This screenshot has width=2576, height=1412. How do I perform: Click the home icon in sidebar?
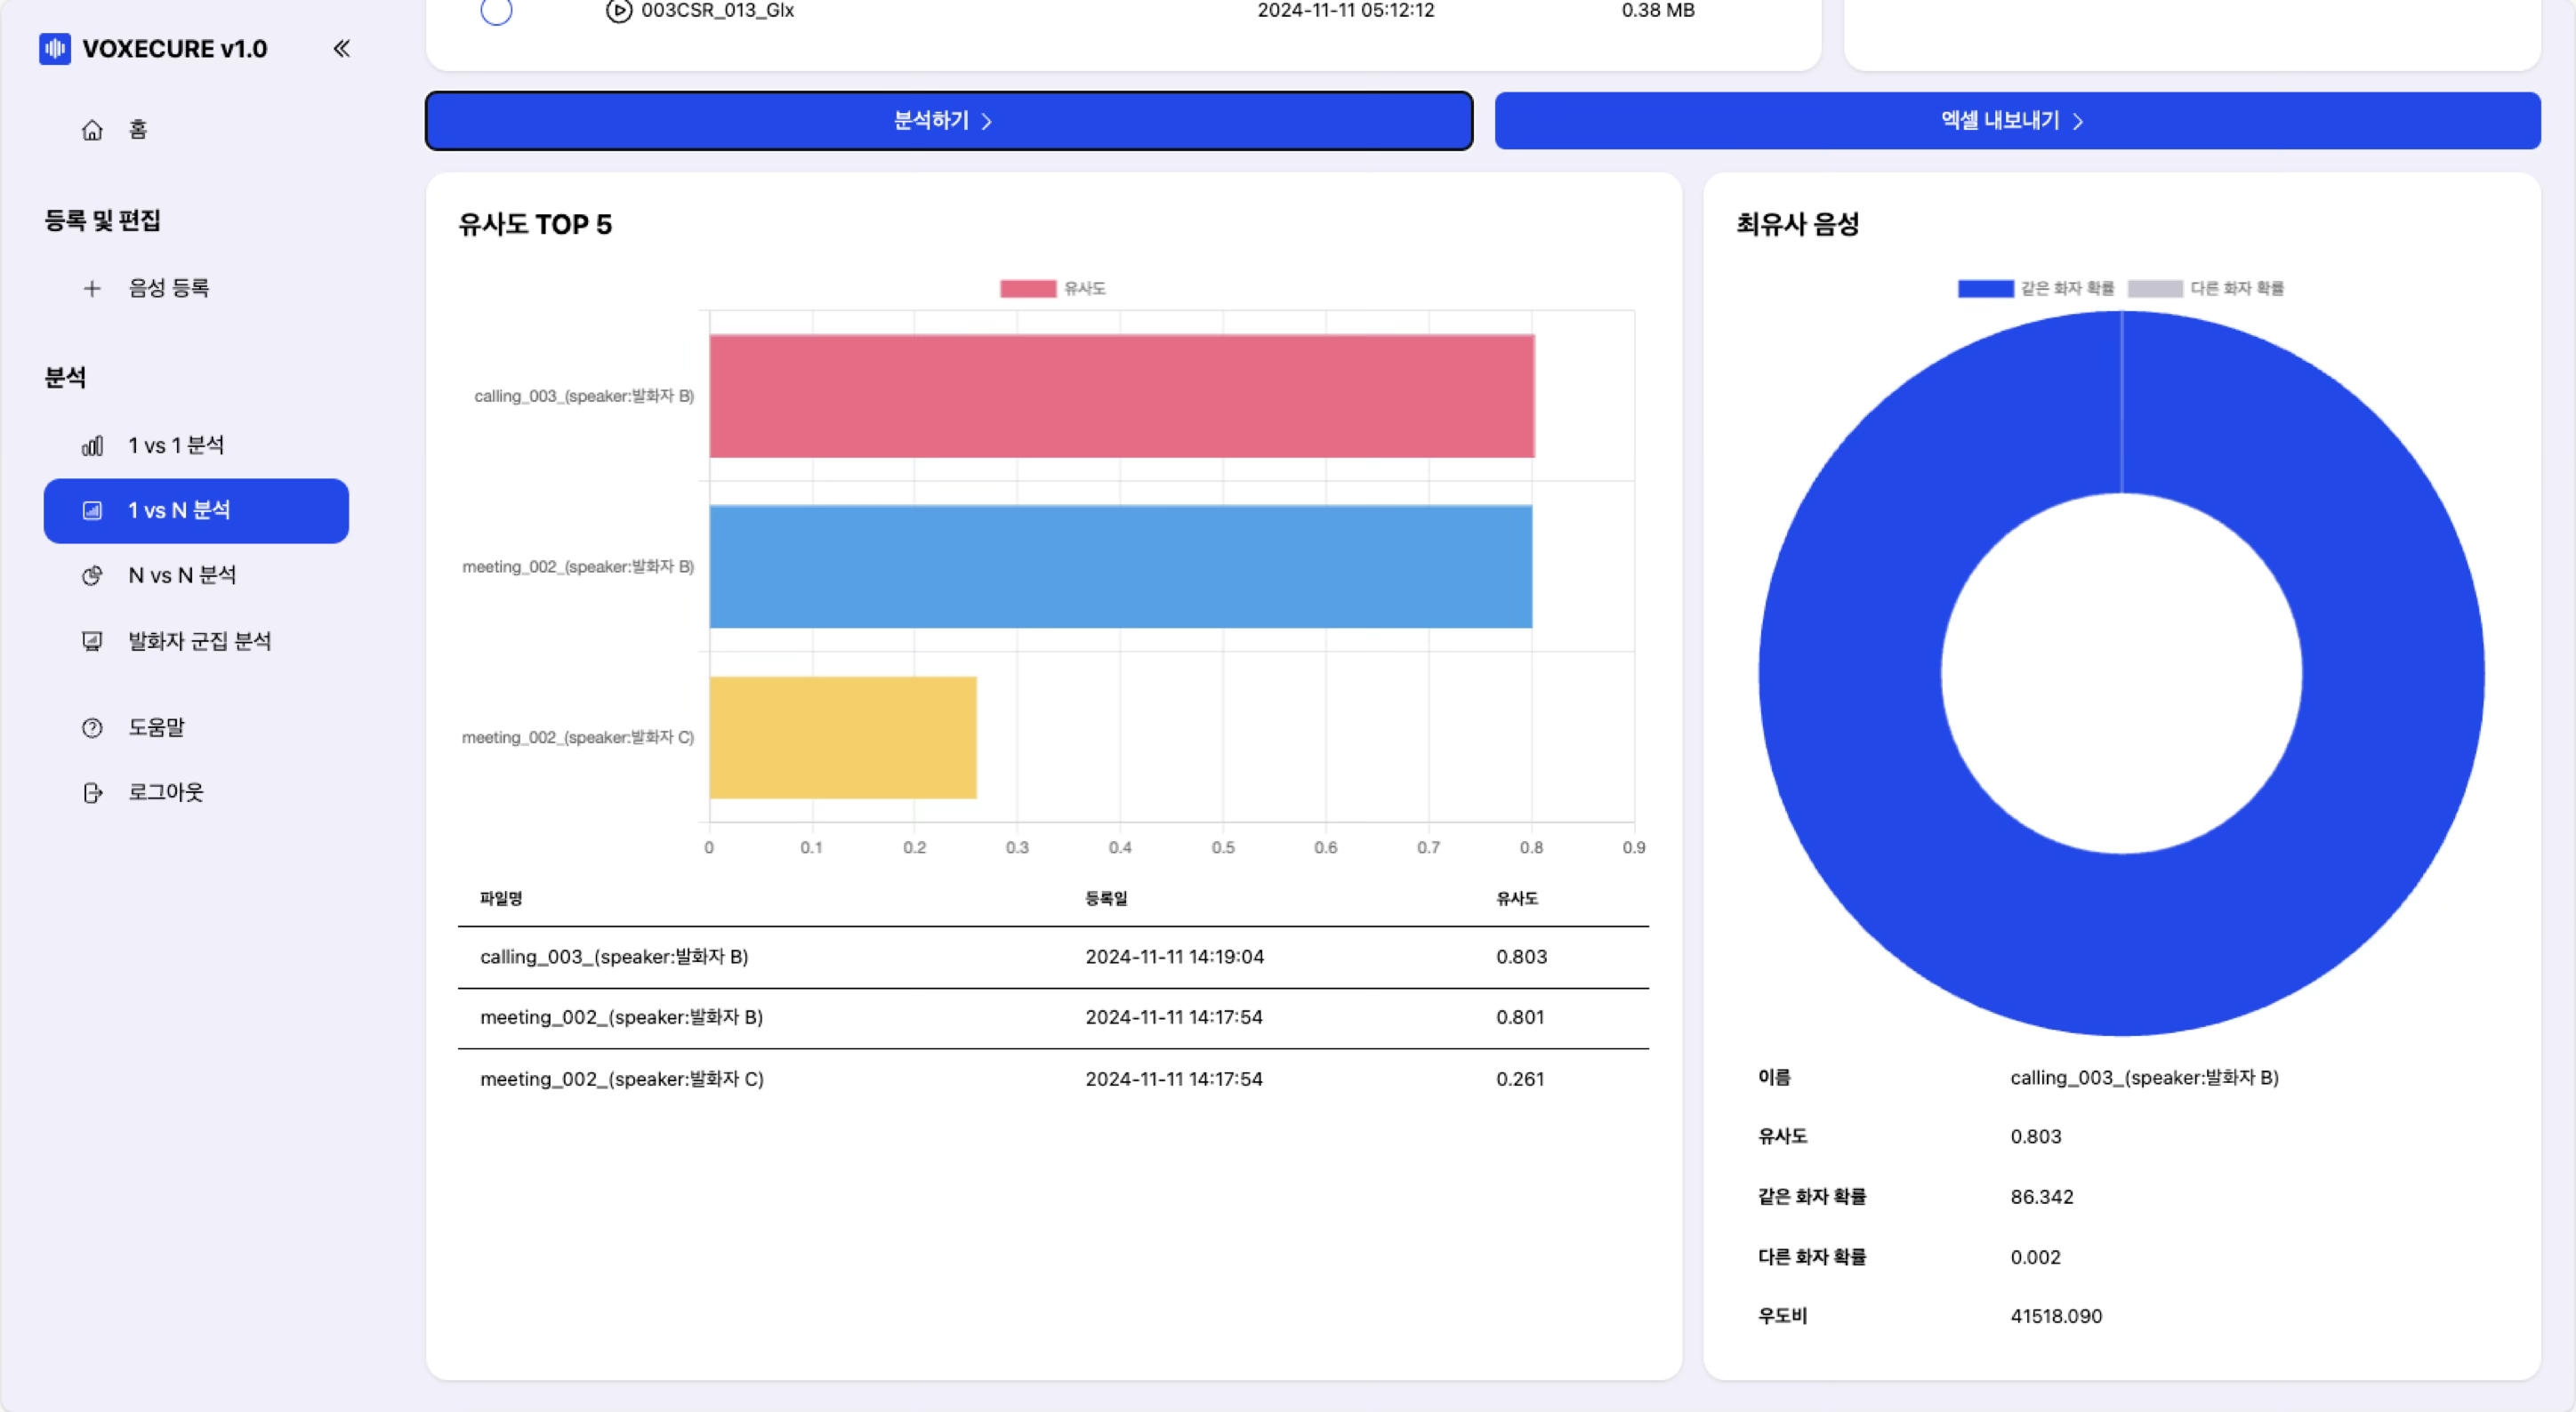click(x=92, y=130)
